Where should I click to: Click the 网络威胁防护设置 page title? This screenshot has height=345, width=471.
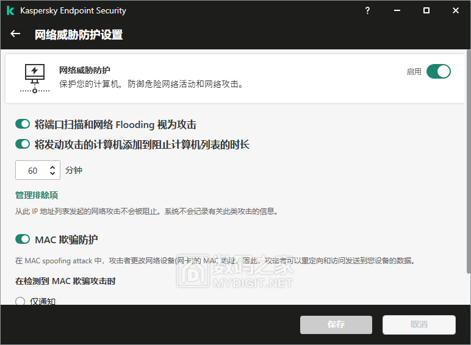79,35
